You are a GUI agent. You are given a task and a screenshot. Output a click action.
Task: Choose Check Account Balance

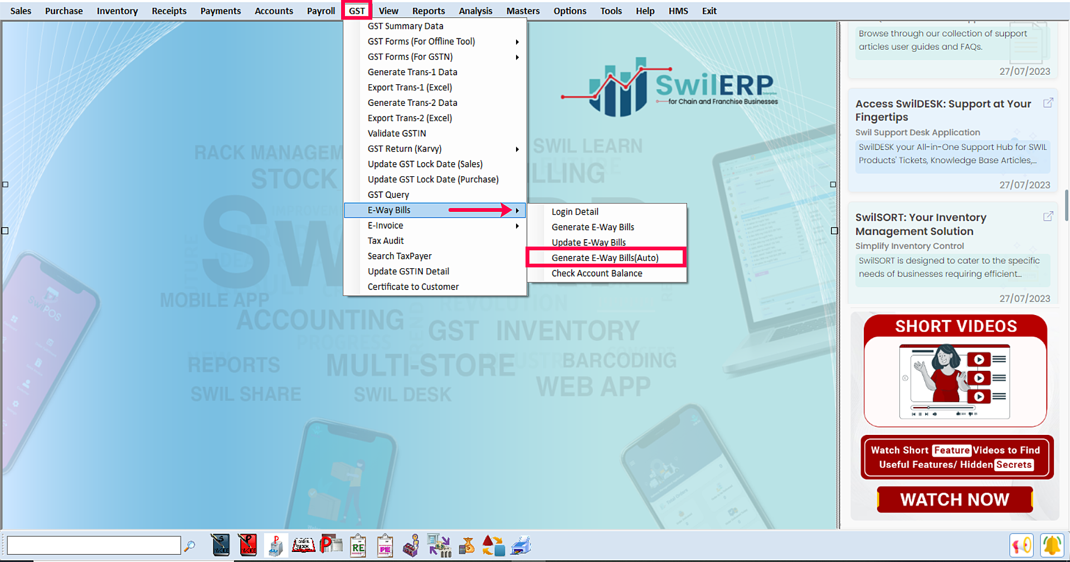pos(607,274)
